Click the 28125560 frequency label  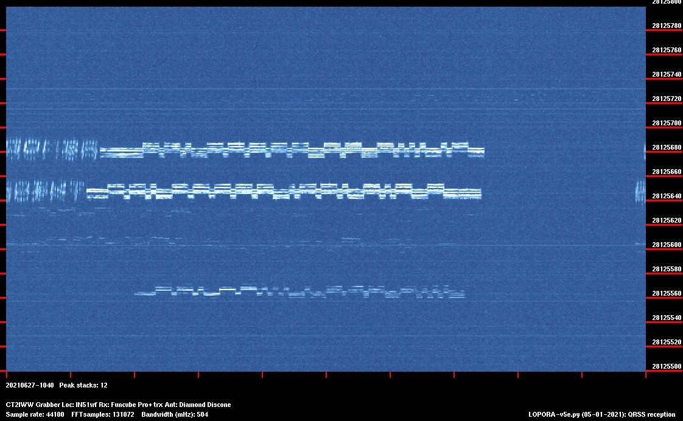[667, 293]
